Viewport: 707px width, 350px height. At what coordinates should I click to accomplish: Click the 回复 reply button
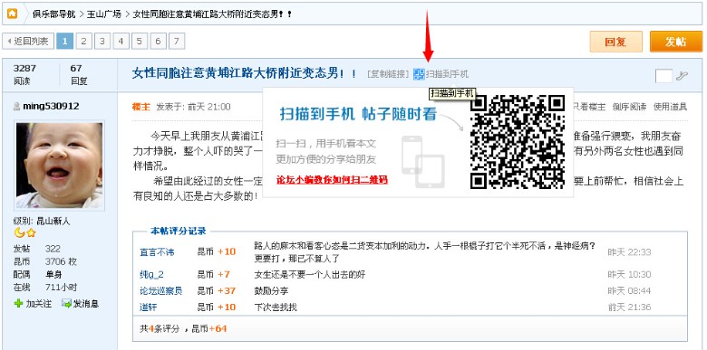pyautogui.click(x=616, y=42)
